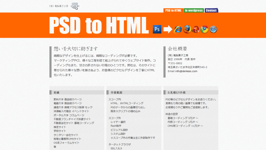This screenshot has height=150, width=266.
Task: Click IE6,7,8,9 line
Action: pyautogui.click(x=116, y=148)
